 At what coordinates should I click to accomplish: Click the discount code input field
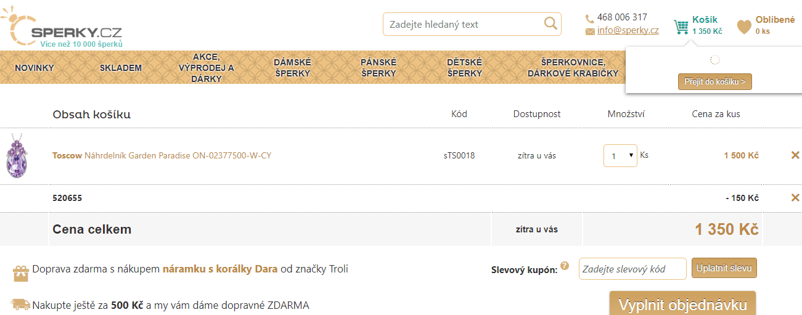coord(632,269)
